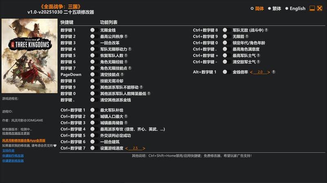
Task: Increase game speed with right arrow
Action: 144,148
